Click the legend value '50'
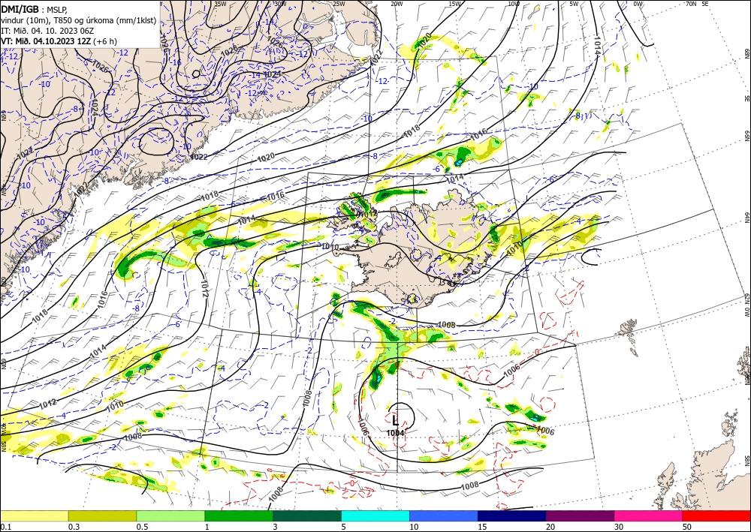 coord(687,527)
